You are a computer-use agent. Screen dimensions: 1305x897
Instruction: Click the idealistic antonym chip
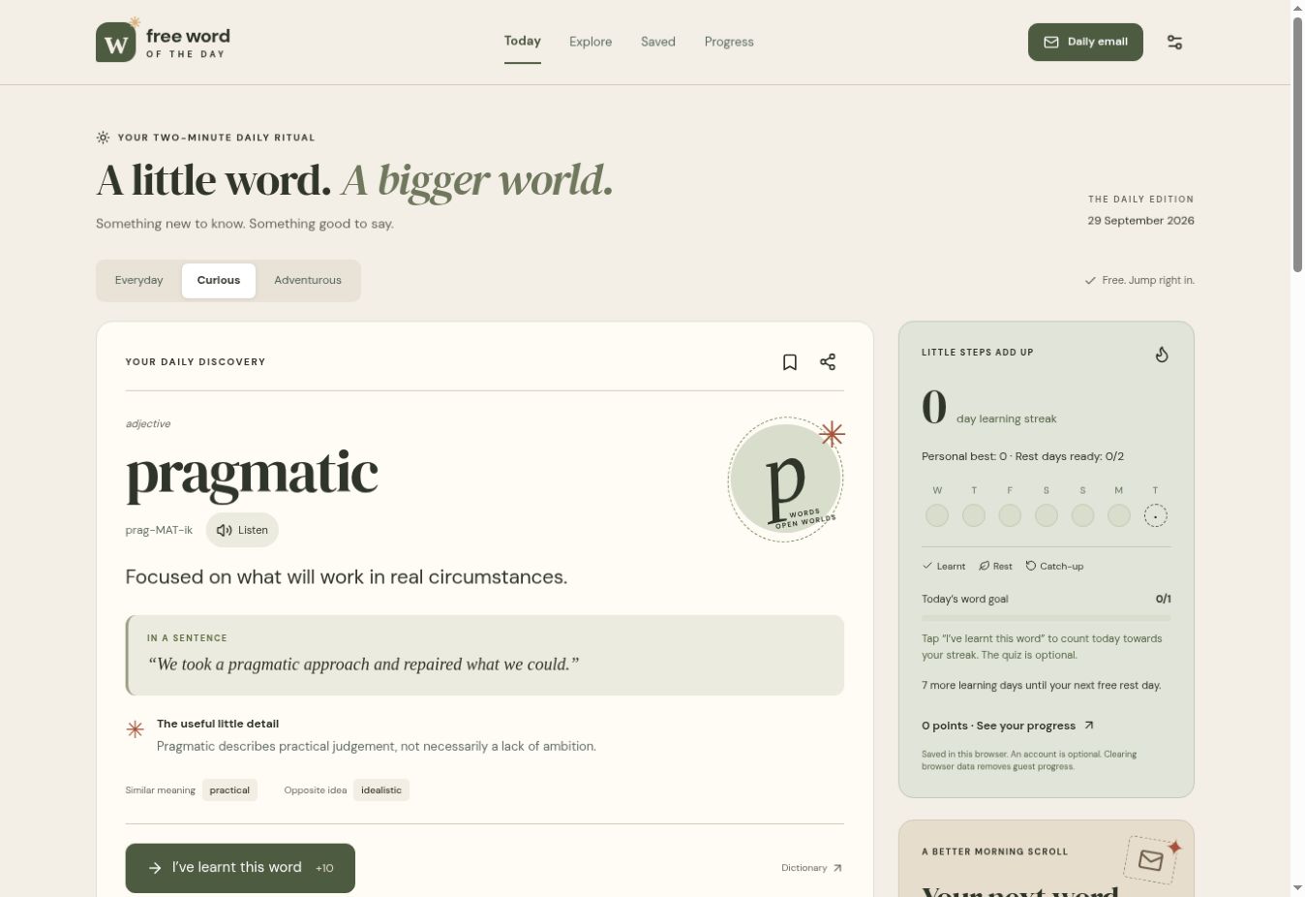point(381,790)
